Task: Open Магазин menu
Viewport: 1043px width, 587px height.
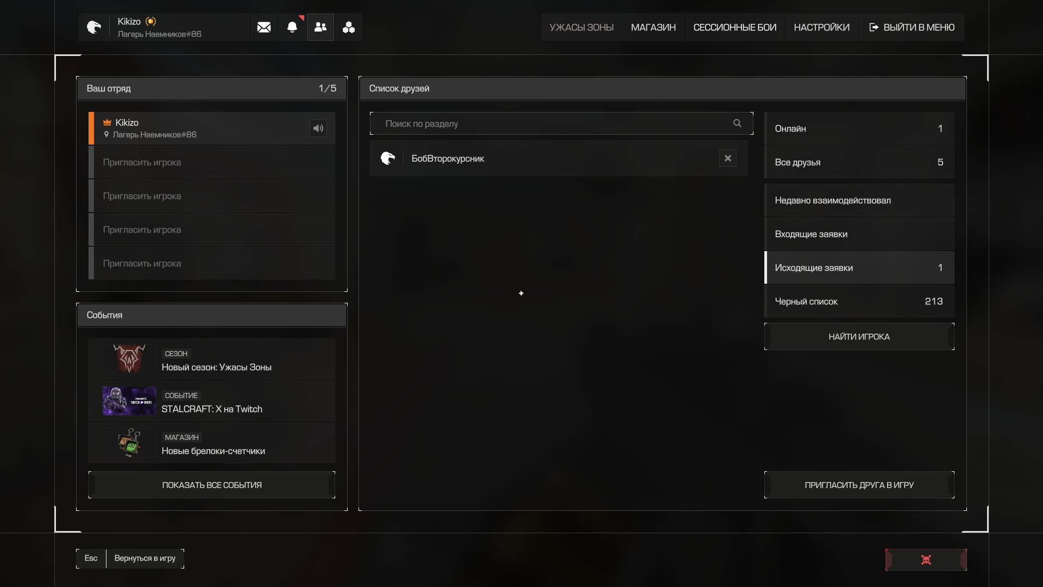Action: point(654,27)
